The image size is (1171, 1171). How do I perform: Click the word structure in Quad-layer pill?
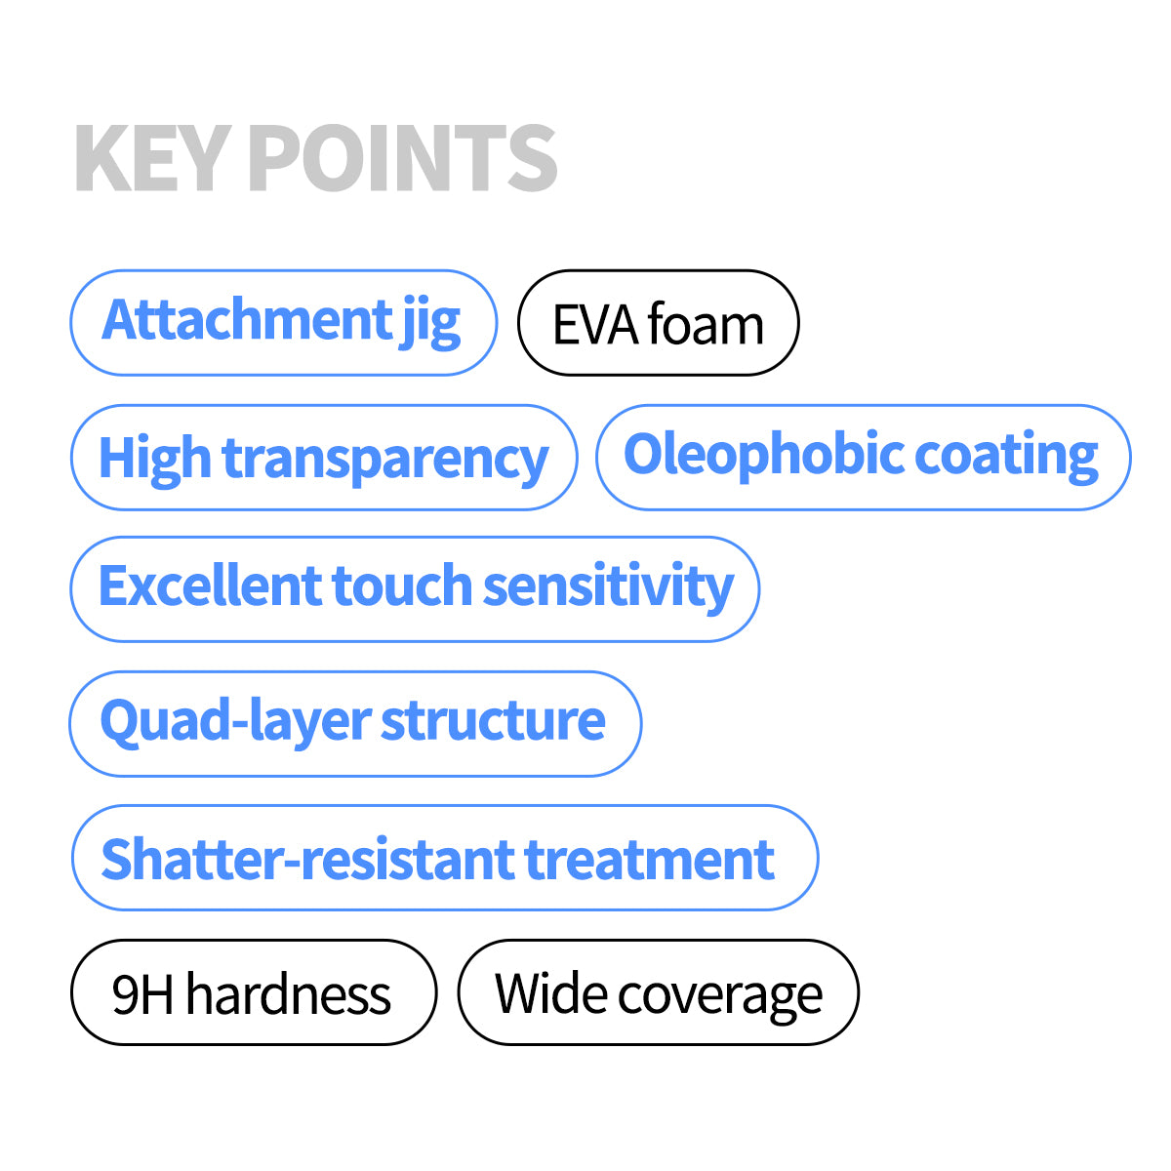pyautogui.click(x=493, y=721)
